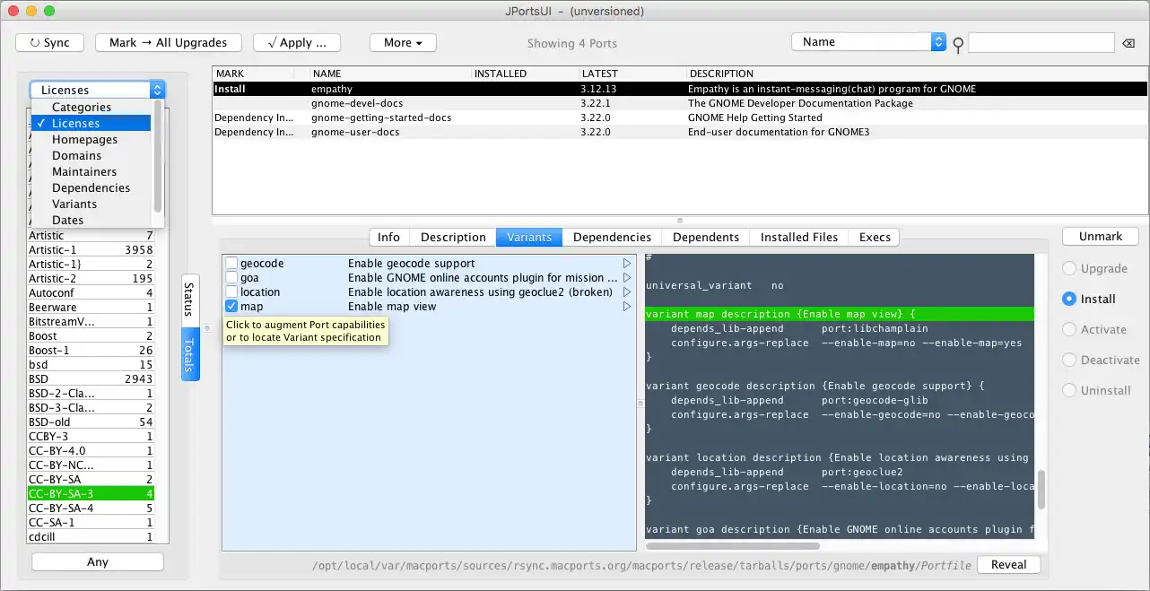Screen dimensions: 1150x591
Task: Clear the search with the delete icon
Action: coord(1128,43)
